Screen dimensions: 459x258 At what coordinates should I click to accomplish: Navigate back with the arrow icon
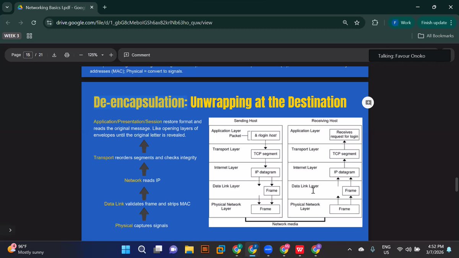[x=8, y=23]
